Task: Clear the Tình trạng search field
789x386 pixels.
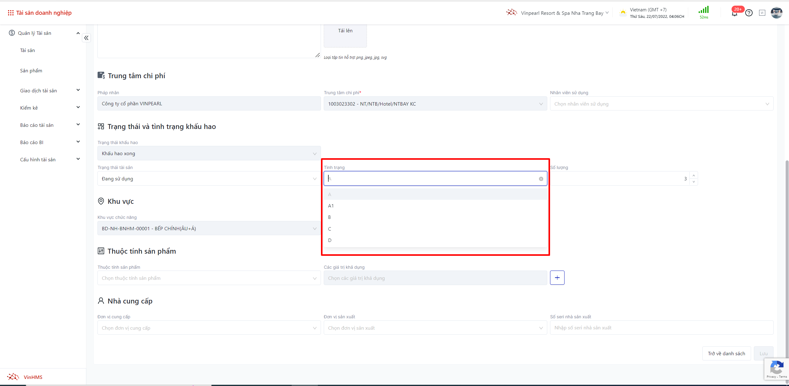Action: (541, 179)
